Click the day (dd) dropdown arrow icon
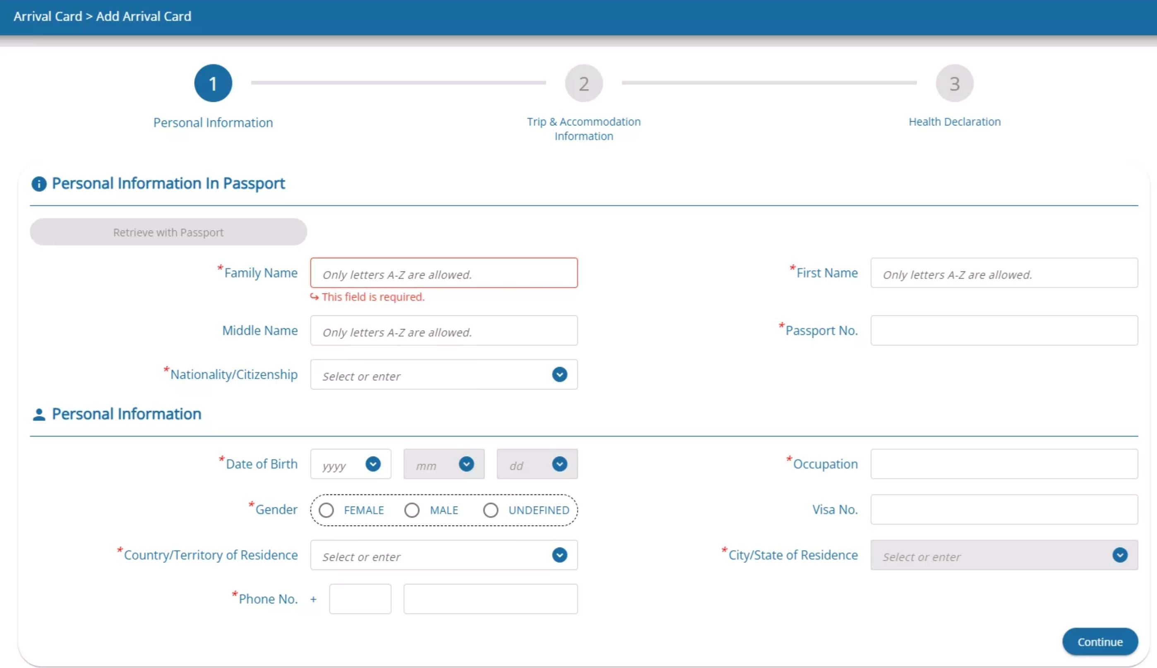Image resolution: width=1157 pixels, height=668 pixels. [x=559, y=464]
